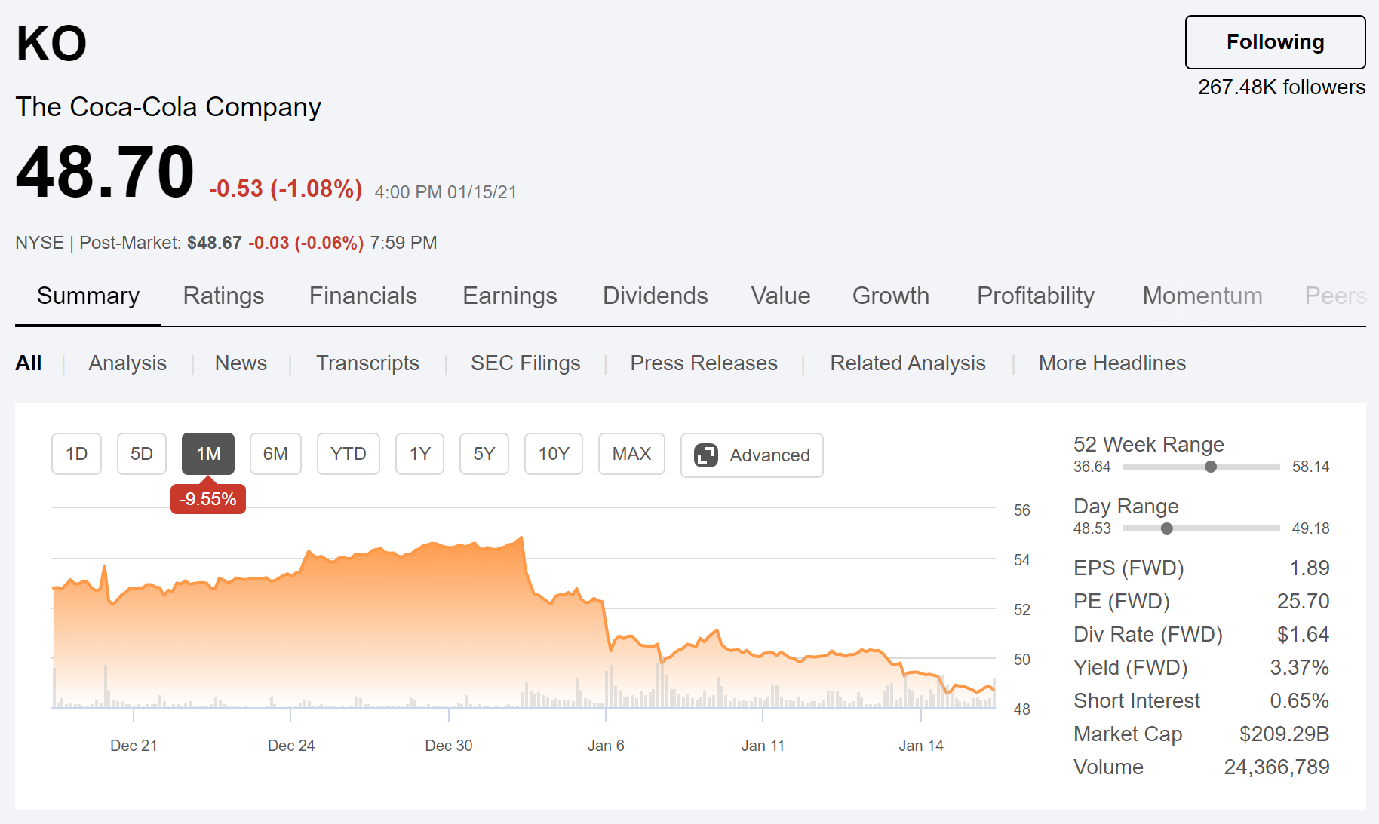Open More Headlines
The width and height of the screenshot is (1379, 824).
[x=1112, y=363]
